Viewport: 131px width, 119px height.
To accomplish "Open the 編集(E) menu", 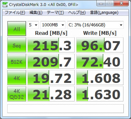I will pyautogui.click(x=36, y=13).
